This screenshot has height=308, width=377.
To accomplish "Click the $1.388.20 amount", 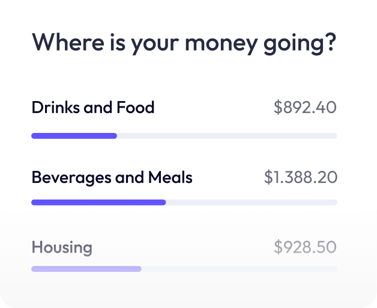I will (x=300, y=177).
